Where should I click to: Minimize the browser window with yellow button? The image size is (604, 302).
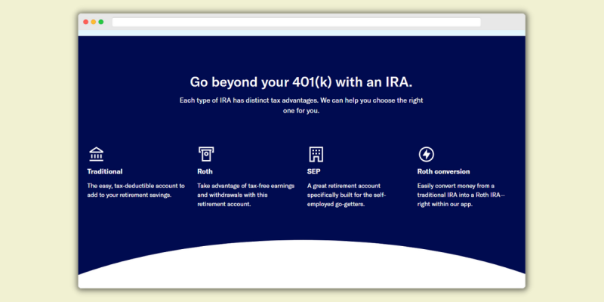[93, 22]
